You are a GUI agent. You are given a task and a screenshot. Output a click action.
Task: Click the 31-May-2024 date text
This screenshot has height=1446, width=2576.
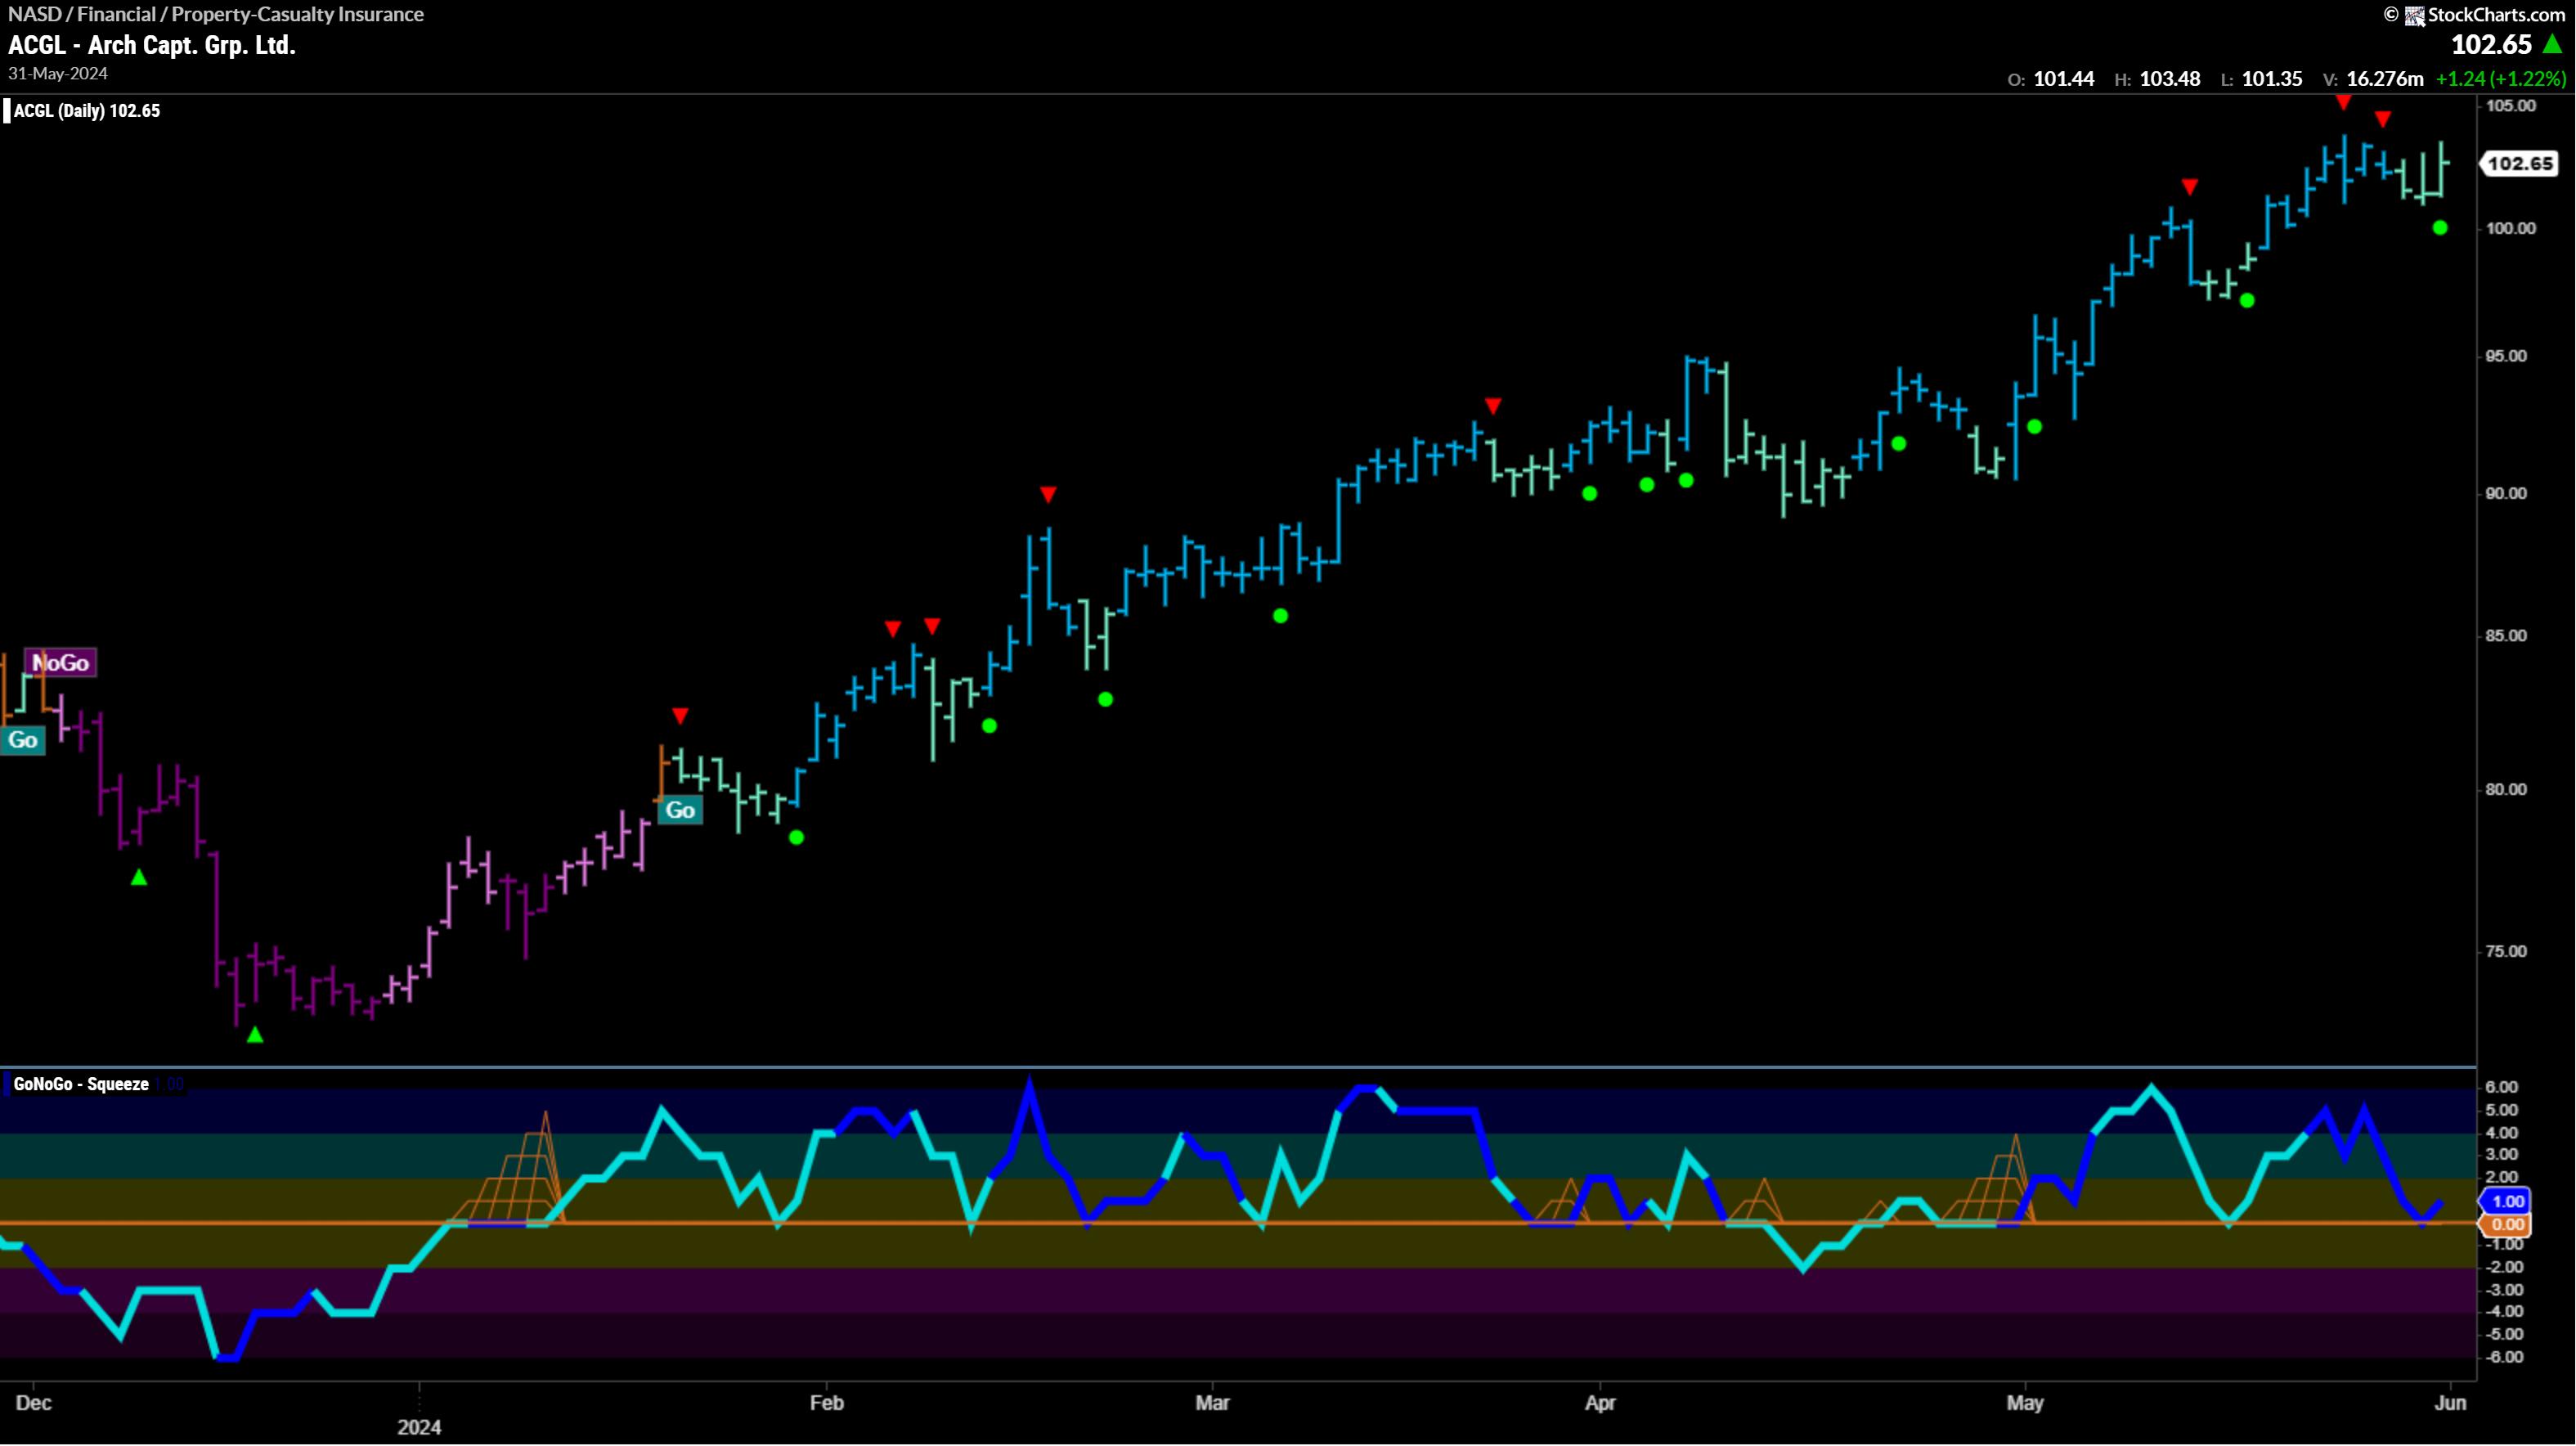pos(58,74)
